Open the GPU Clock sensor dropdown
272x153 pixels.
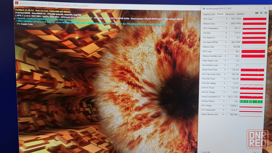point(227,19)
